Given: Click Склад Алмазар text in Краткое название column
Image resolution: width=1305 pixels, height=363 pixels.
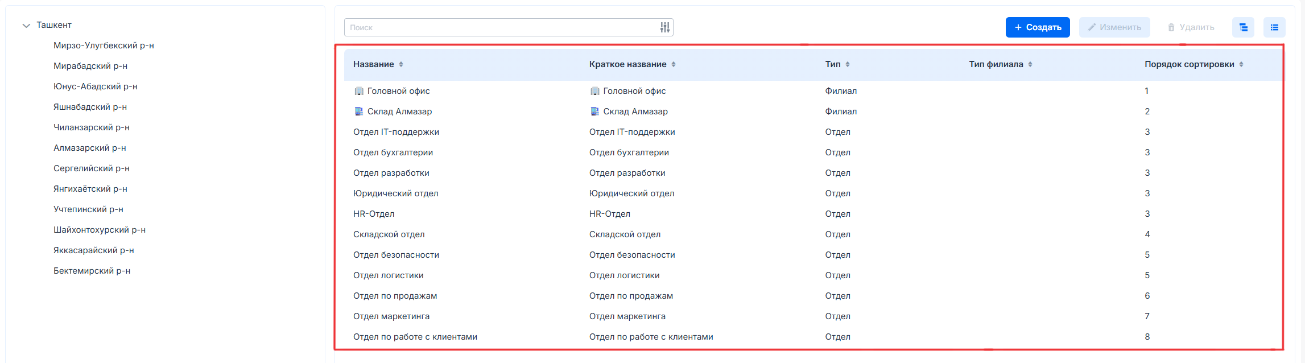Looking at the screenshot, I should click(635, 112).
